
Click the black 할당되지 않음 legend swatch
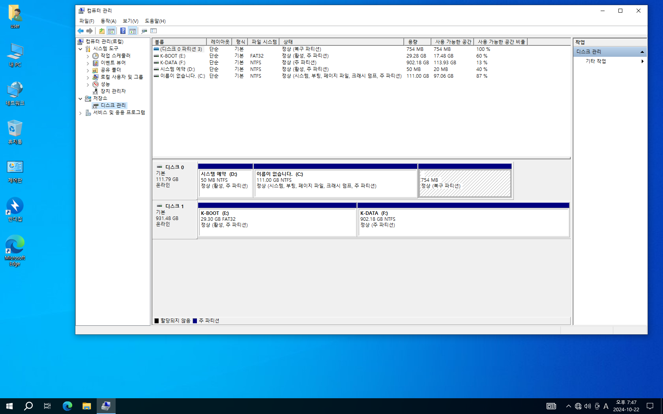pyautogui.click(x=157, y=321)
